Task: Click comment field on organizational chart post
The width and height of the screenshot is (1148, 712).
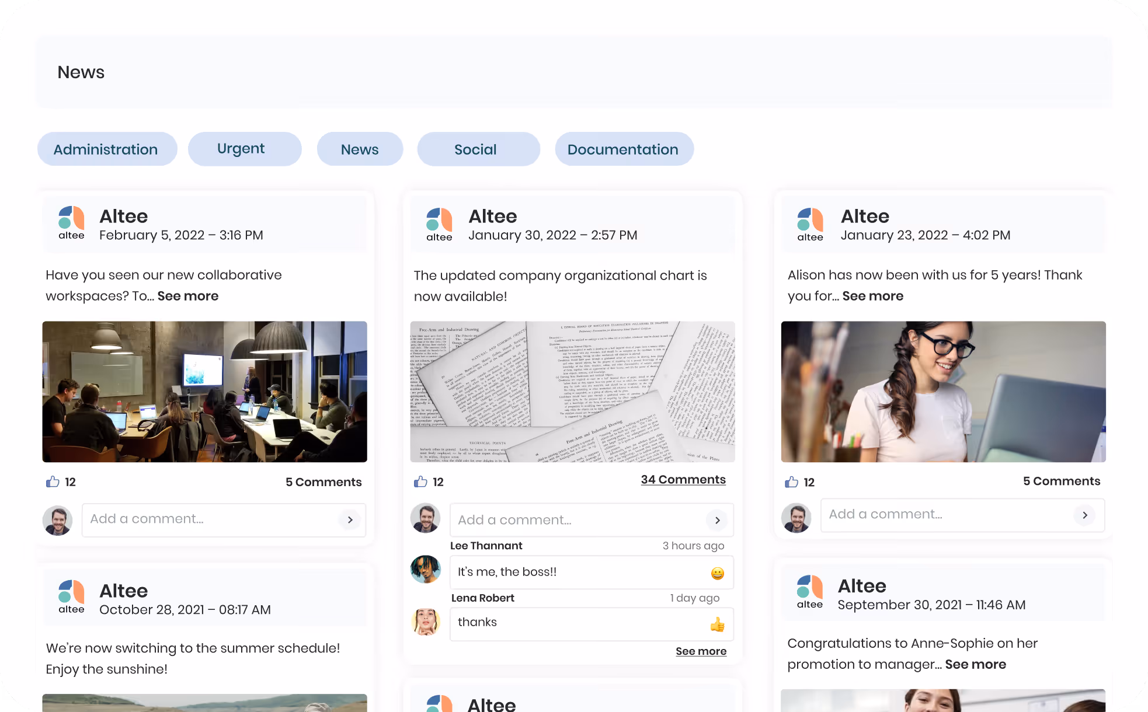Action: click(x=592, y=520)
